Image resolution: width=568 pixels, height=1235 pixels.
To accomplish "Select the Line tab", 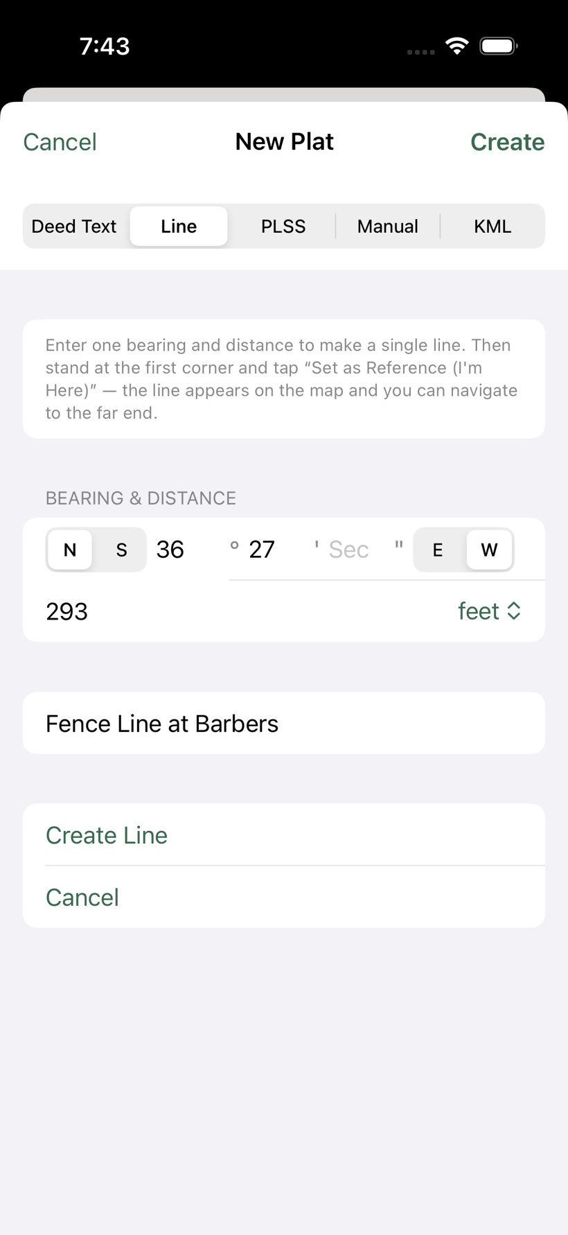I will 179,226.
